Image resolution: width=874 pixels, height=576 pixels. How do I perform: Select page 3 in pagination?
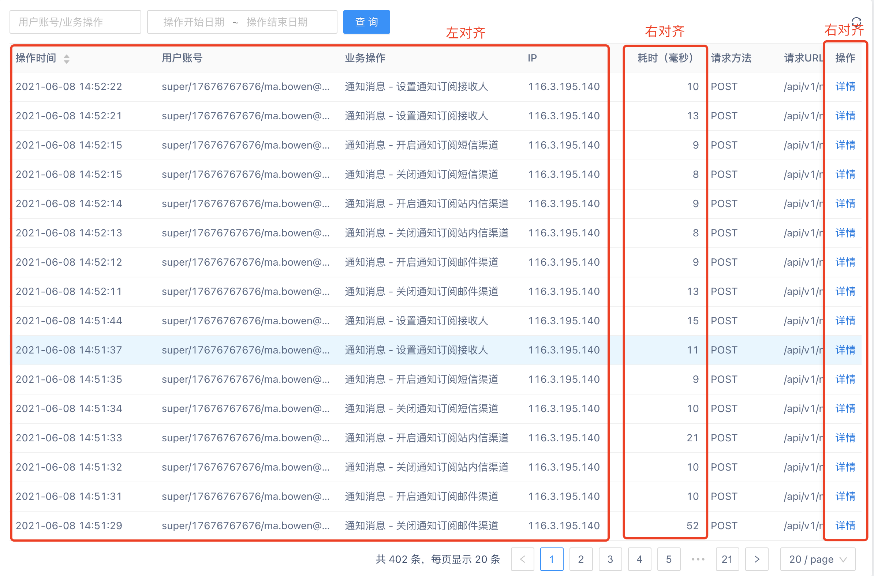pos(610,559)
